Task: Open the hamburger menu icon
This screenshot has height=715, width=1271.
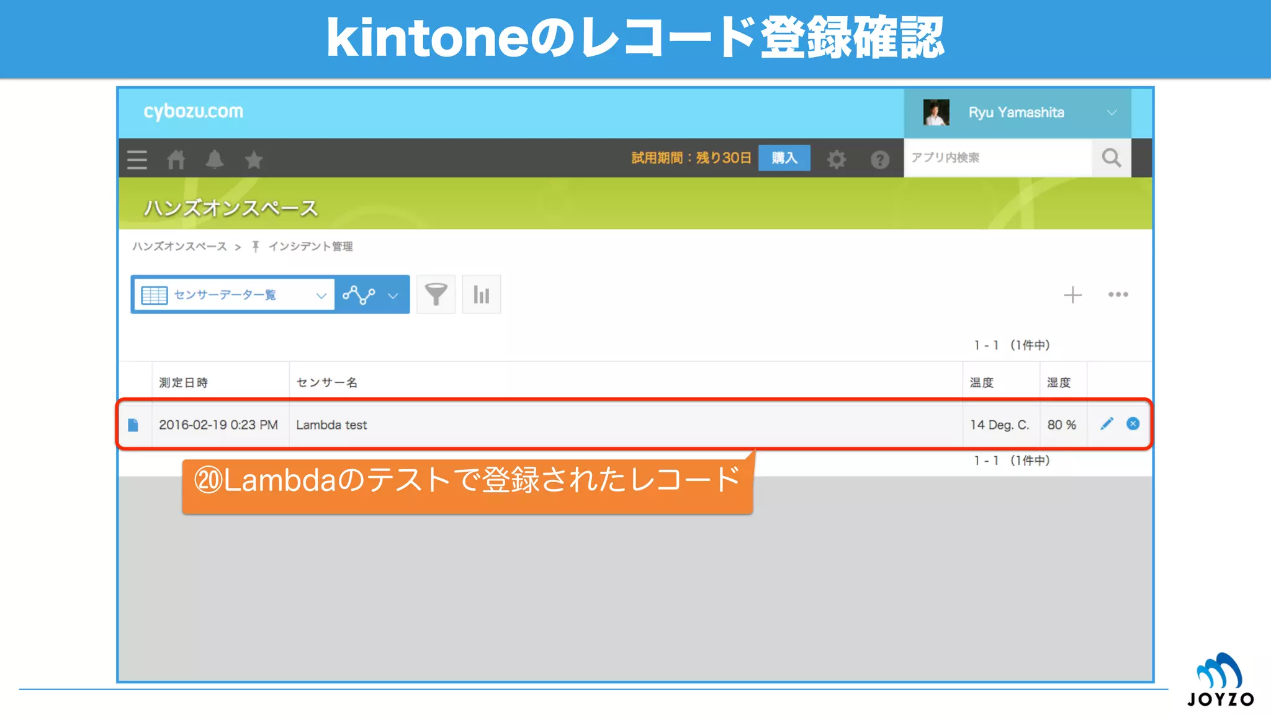Action: (137, 160)
